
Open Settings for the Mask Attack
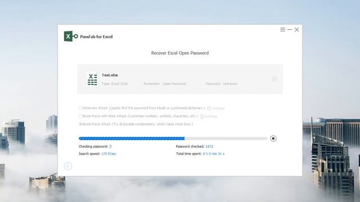tap(209, 116)
